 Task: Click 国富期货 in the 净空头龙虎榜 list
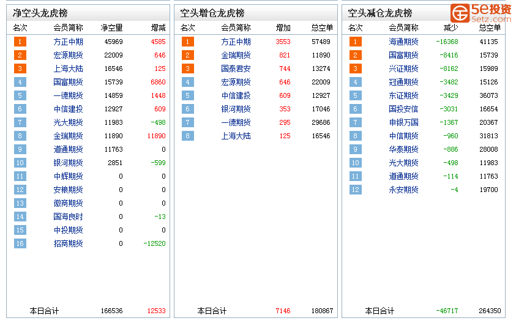68,82
